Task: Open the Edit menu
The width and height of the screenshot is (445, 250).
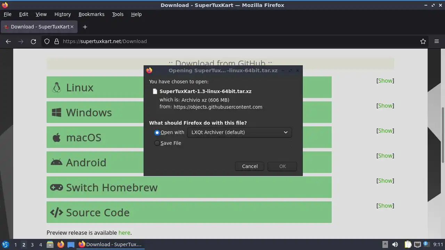Action: (x=24, y=14)
